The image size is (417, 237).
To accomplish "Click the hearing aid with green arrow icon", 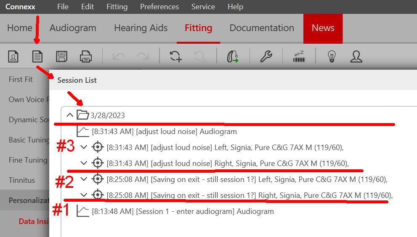I will point(232,56).
